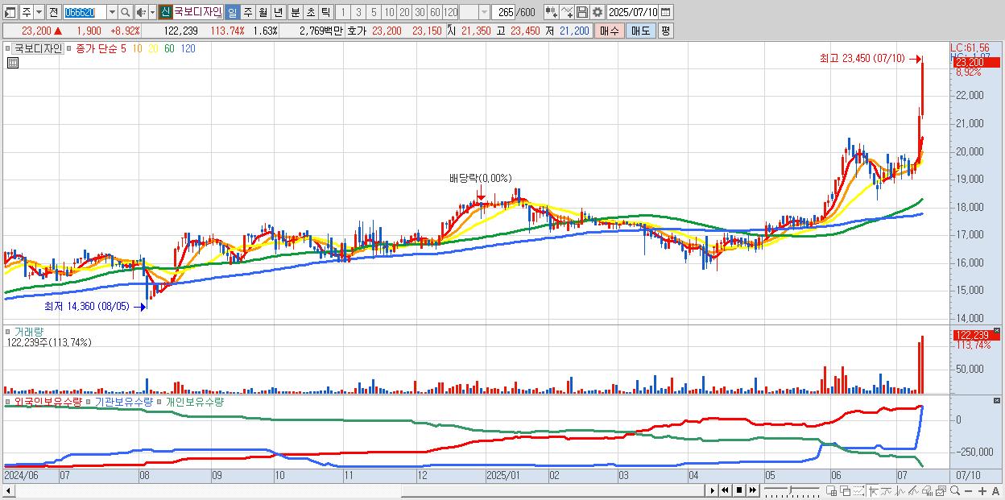This screenshot has width=1005, height=500.
Task: Click the 매수 buy button
Action: coord(610,31)
